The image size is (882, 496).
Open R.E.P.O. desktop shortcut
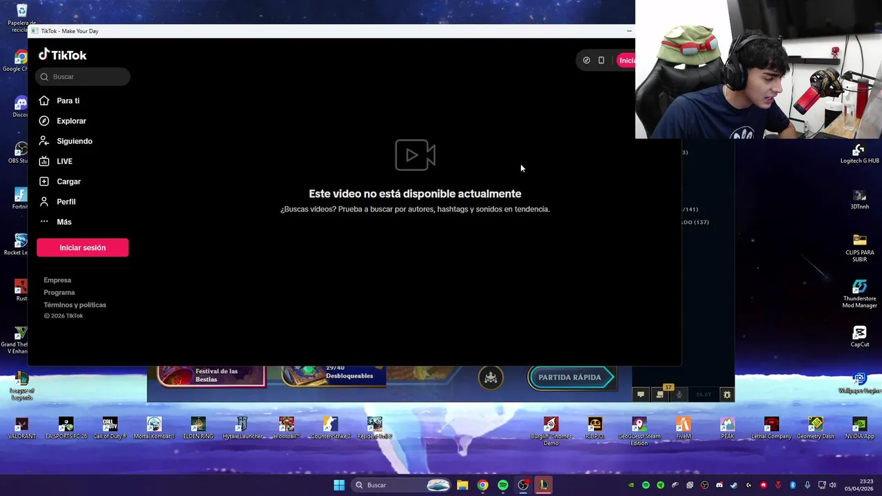(595, 428)
